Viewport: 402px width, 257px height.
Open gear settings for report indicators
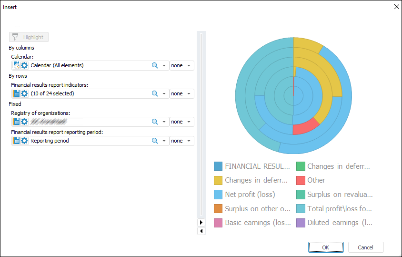(24, 93)
